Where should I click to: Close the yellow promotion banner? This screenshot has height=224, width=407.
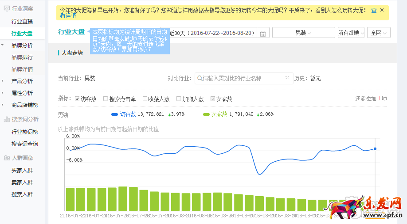point(382,10)
